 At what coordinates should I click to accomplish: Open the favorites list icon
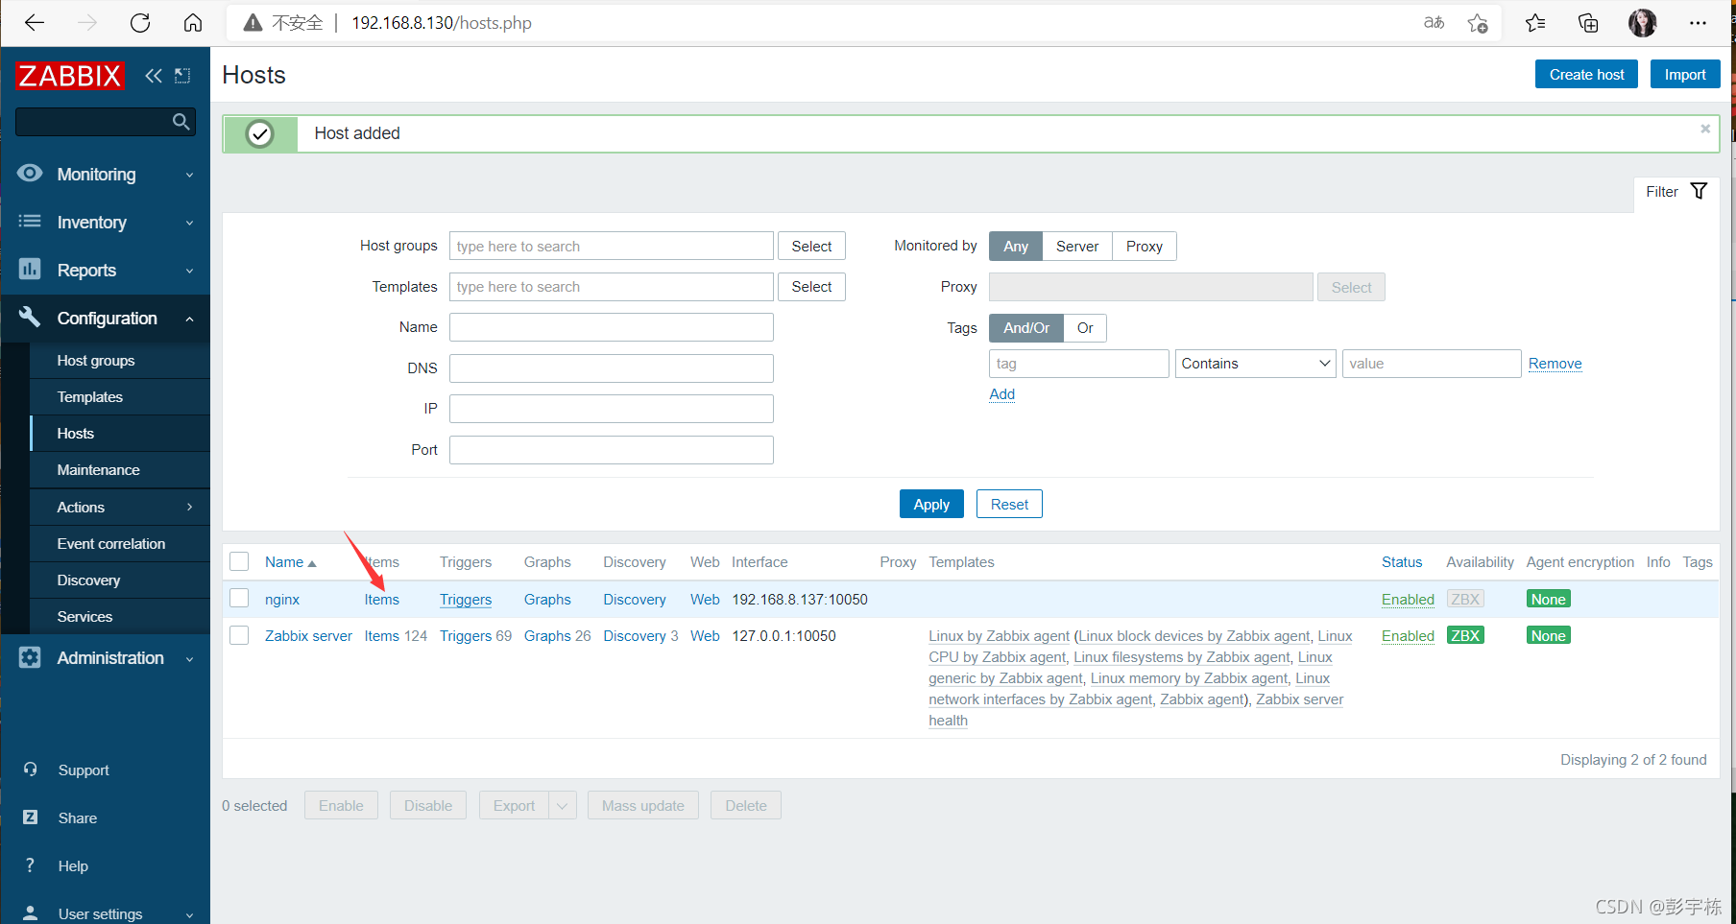point(1535,23)
